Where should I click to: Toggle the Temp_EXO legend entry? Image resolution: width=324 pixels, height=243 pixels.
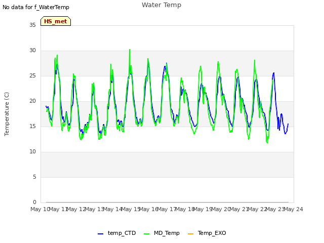tap(207, 233)
